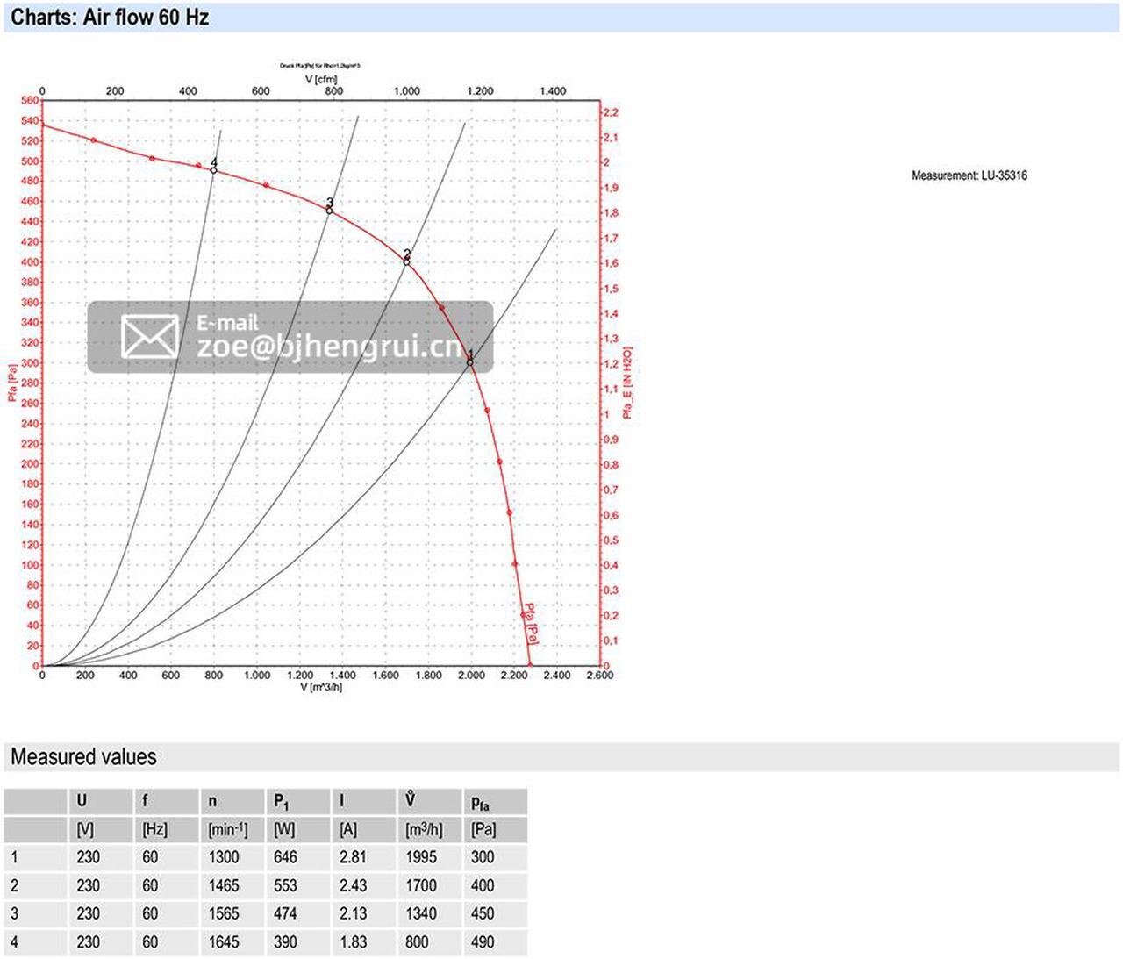Viewport: 1123px width, 959px height.
Task: Select operating point 2 on the curve
Action: point(406,262)
